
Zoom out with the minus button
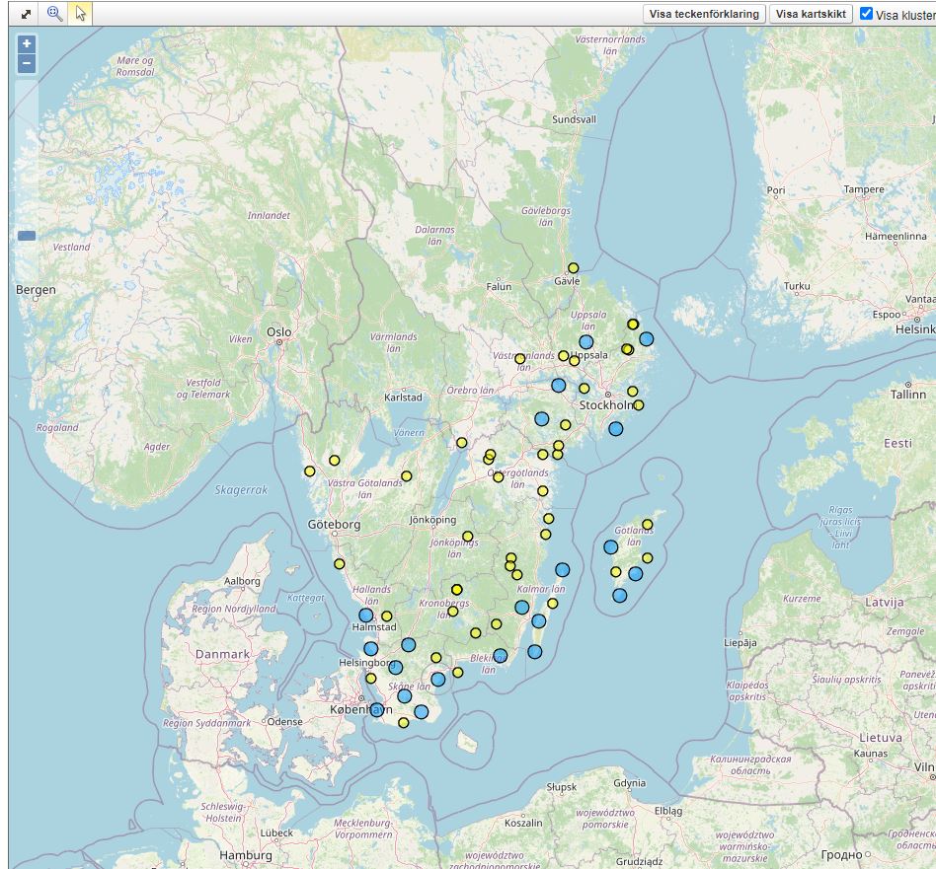click(27, 63)
